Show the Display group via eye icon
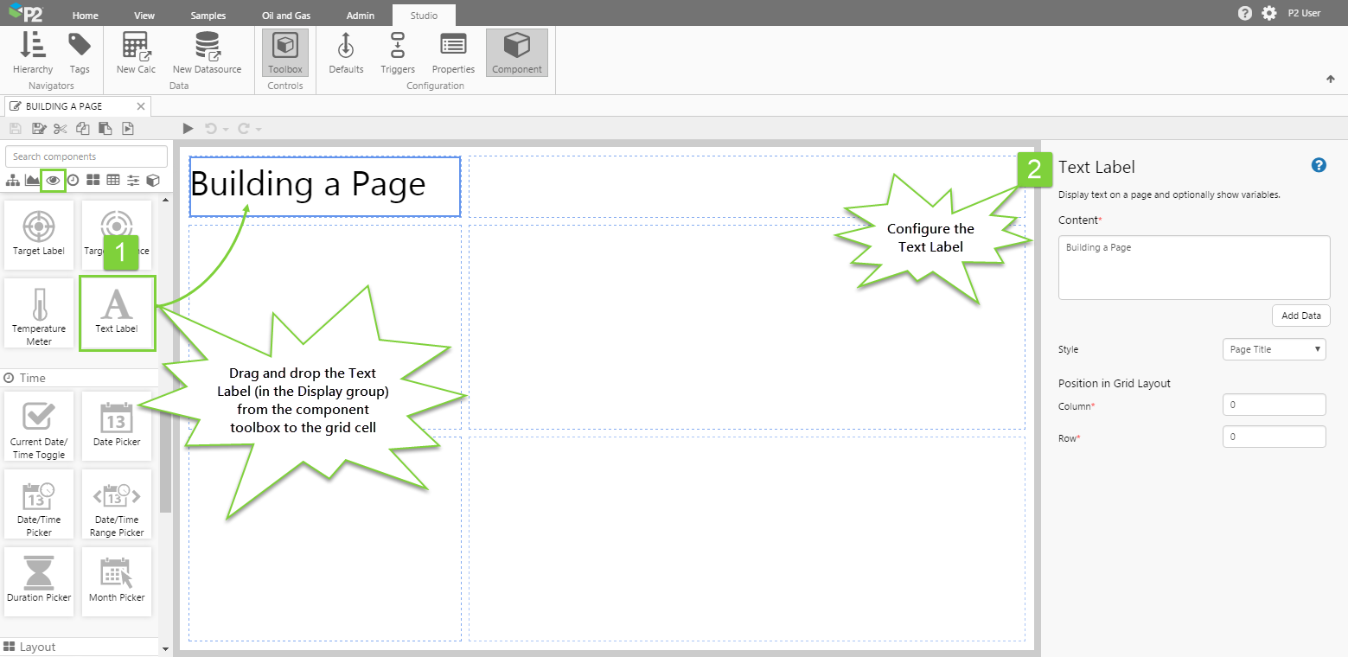The image size is (1348, 657). click(x=54, y=180)
